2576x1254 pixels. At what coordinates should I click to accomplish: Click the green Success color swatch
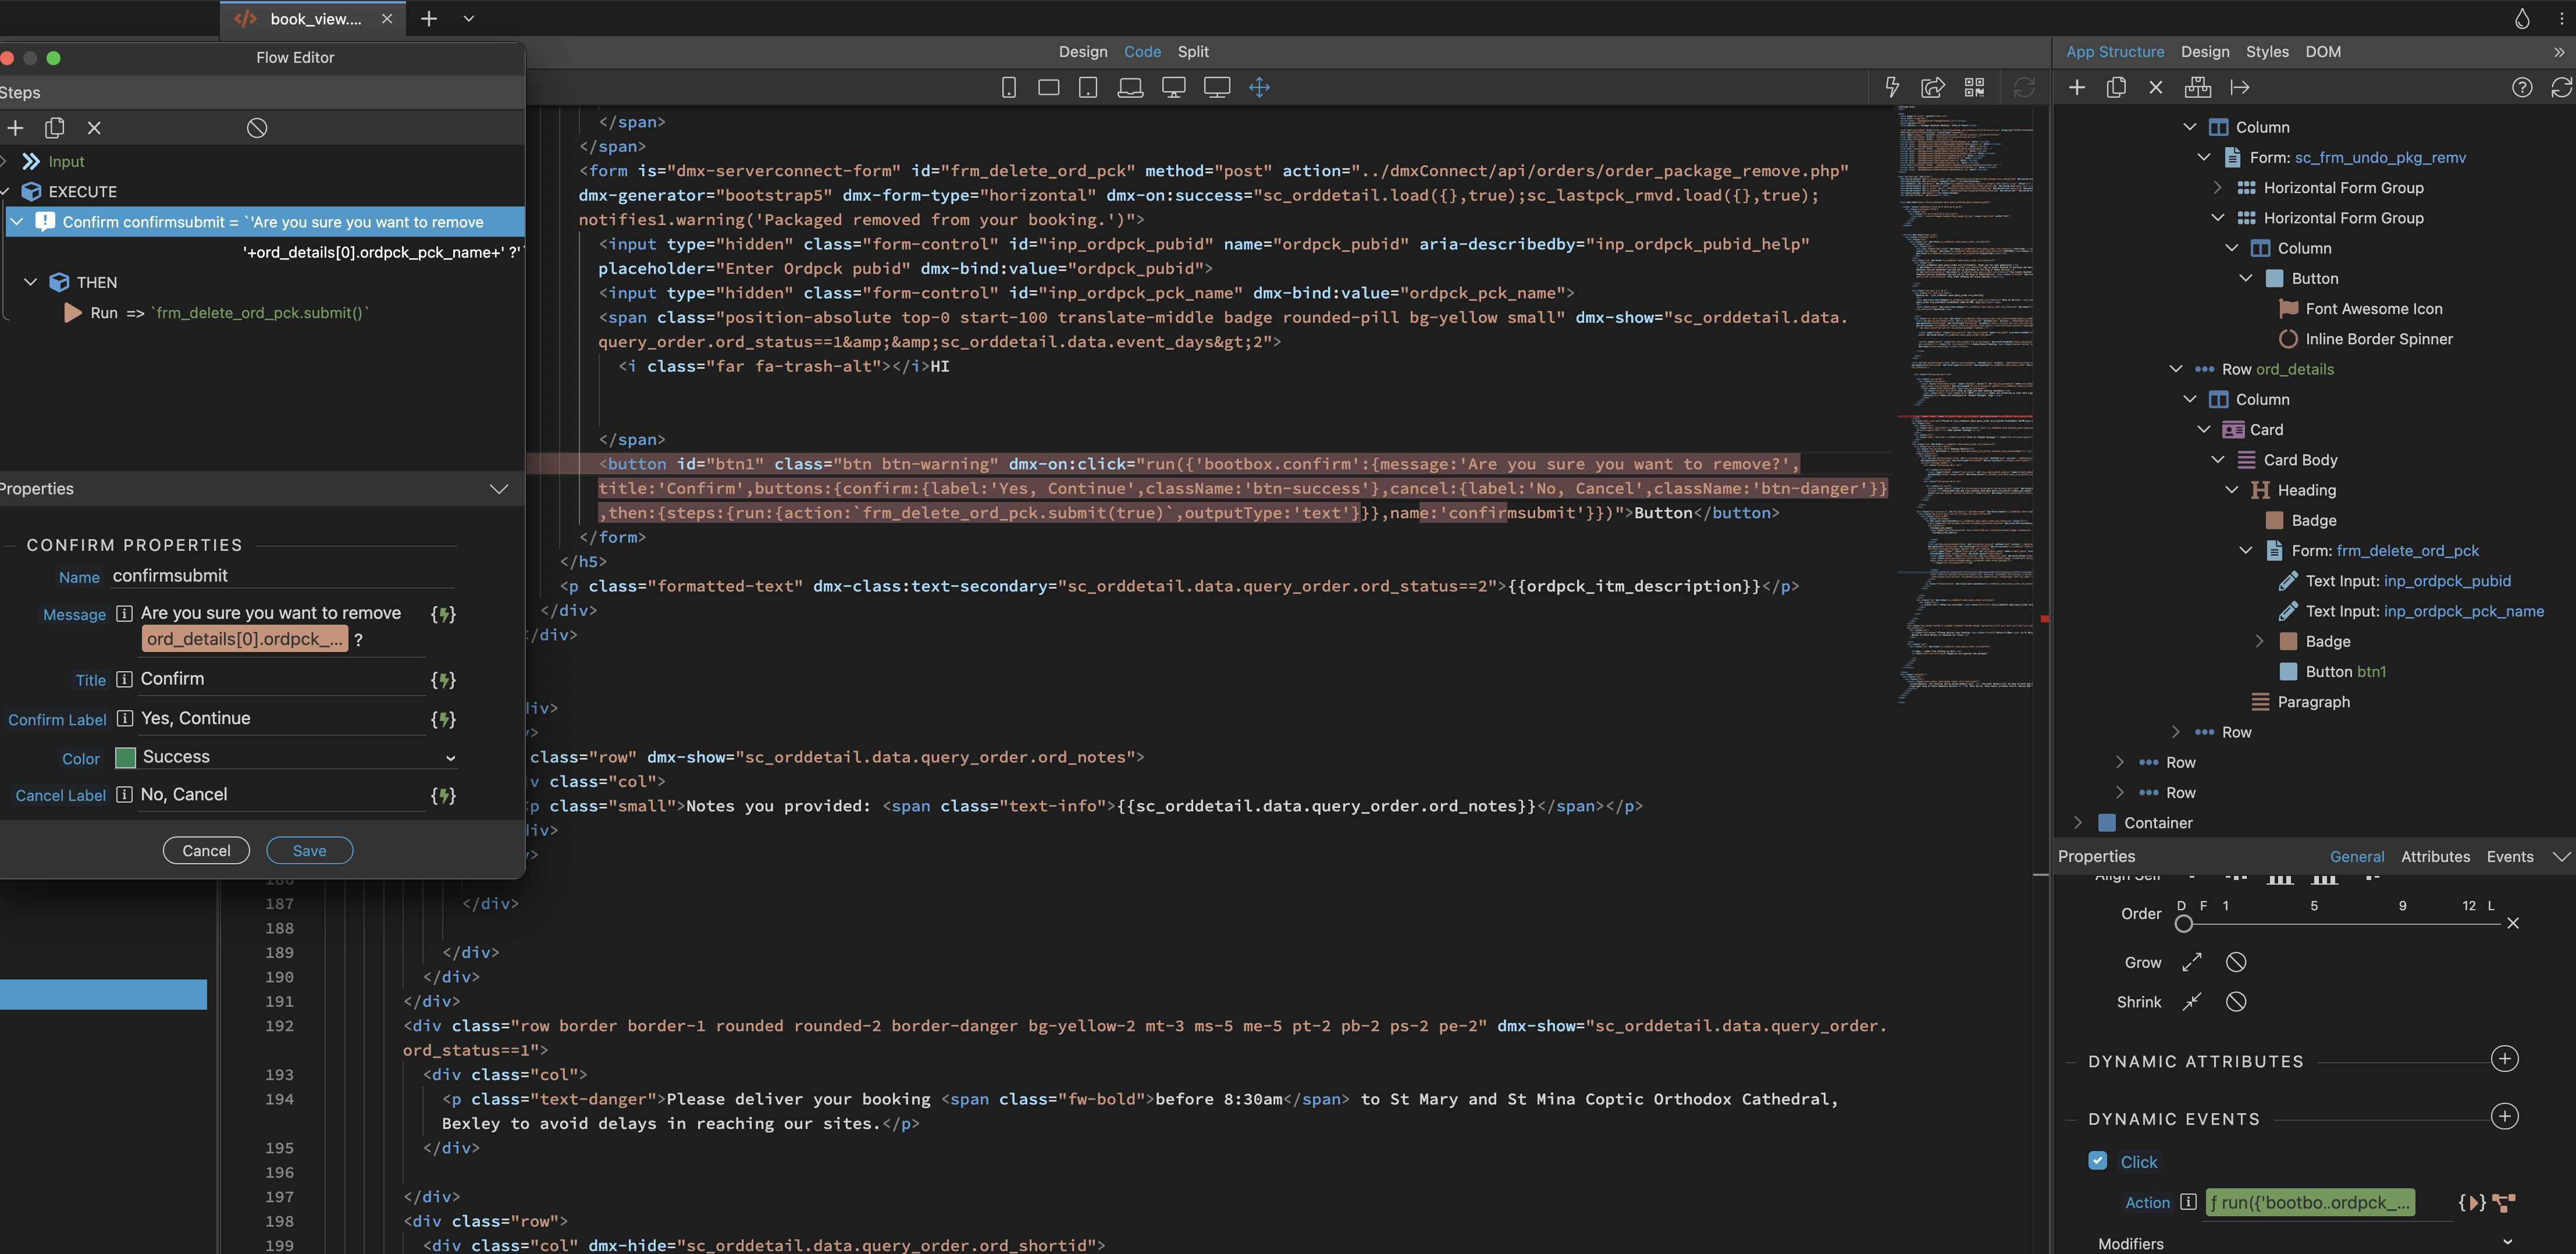coord(126,757)
